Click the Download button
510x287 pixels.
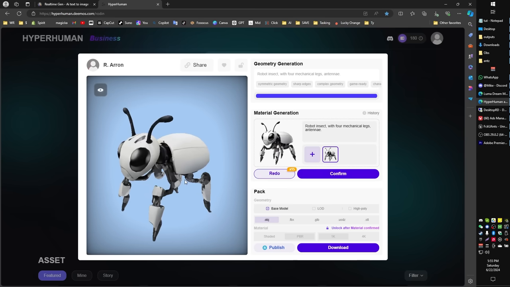338,248
